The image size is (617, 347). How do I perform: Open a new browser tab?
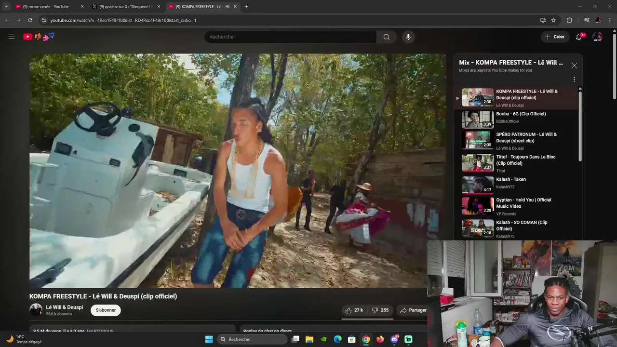(247, 7)
